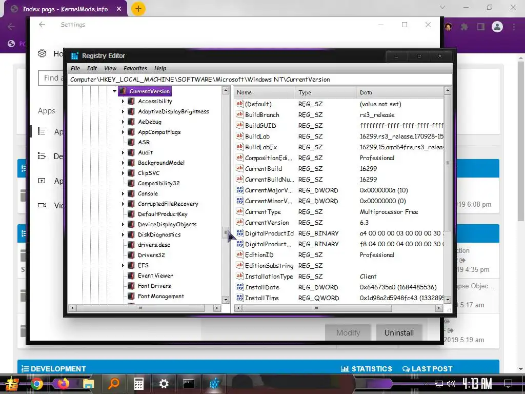This screenshot has height=394, width=525.
Task: Open the Favorites menu in Registry Editor
Action: click(135, 68)
